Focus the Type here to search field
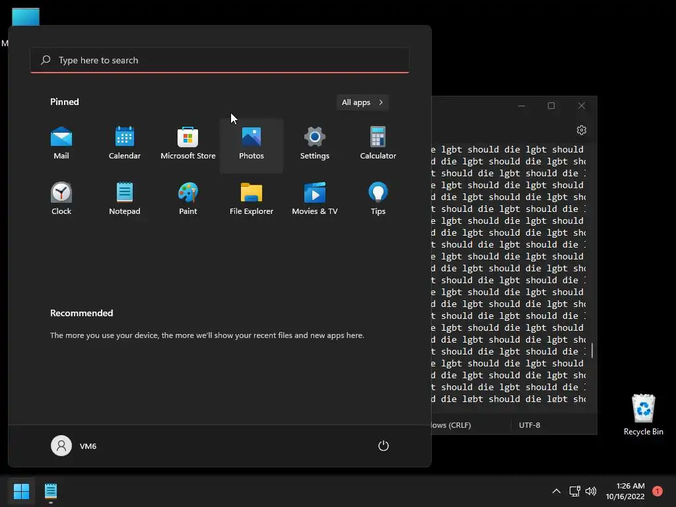 pyautogui.click(x=220, y=60)
